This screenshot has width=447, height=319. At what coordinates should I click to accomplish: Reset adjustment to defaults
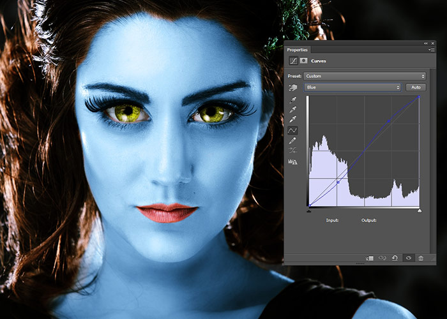tap(395, 258)
